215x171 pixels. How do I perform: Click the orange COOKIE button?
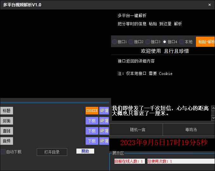92,111
